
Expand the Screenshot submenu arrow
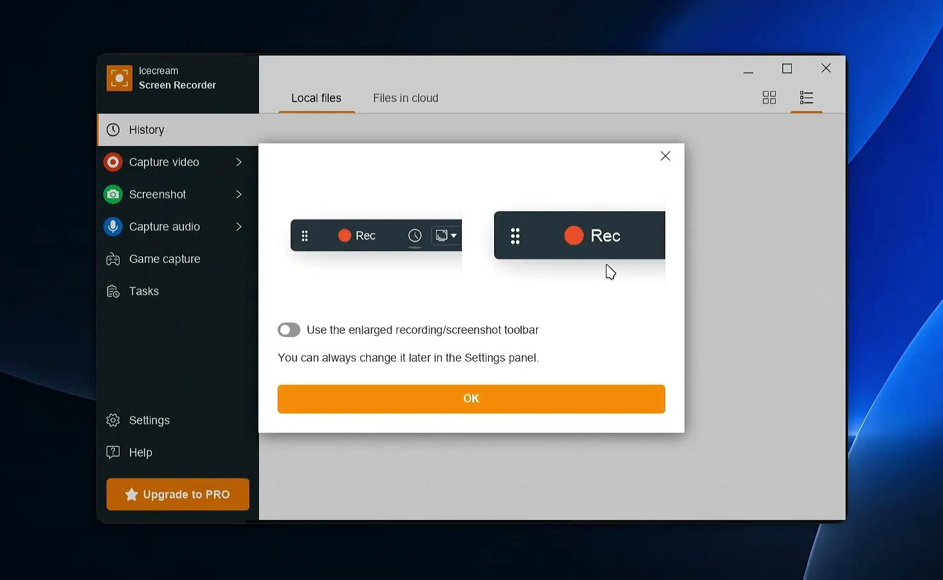point(239,194)
